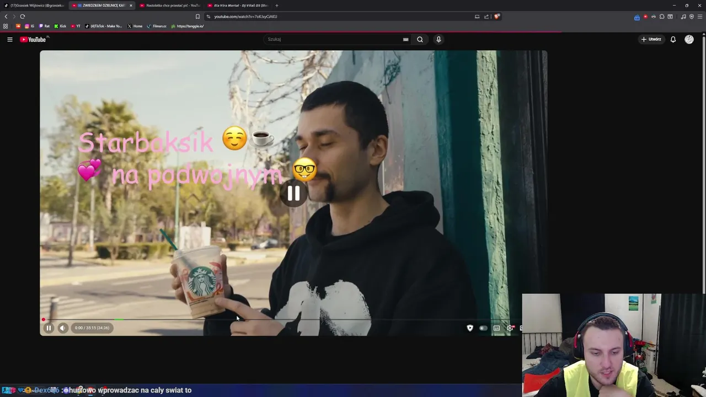706x397 pixels.
Task: Open a new browser tab
Action: click(x=277, y=6)
